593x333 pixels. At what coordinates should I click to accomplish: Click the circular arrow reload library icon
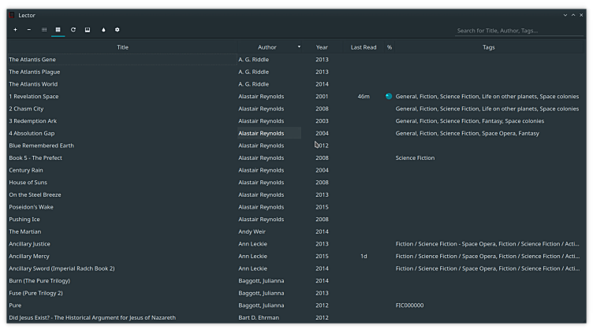(73, 30)
